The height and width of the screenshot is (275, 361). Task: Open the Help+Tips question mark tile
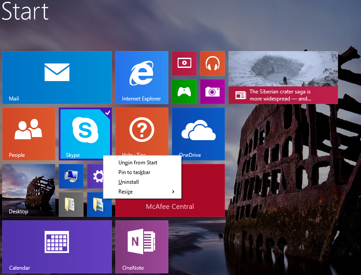coord(141,131)
